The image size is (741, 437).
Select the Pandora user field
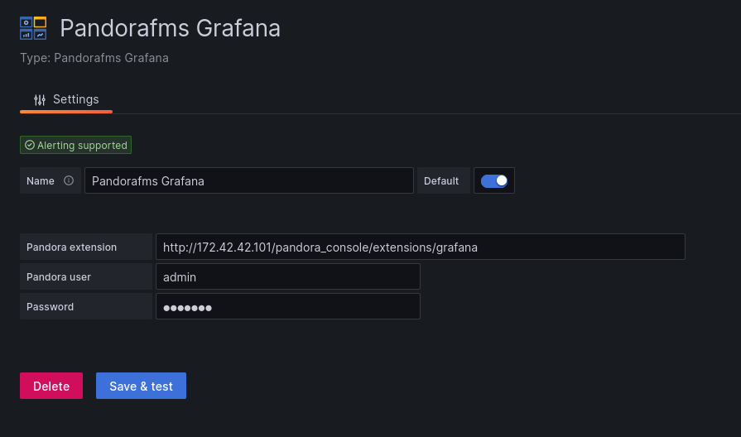pos(288,276)
